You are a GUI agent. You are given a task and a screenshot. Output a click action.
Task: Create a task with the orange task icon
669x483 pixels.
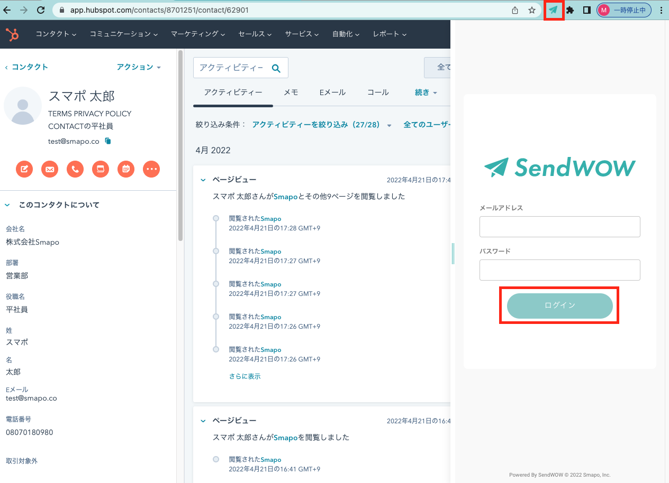[x=101, y=169]
